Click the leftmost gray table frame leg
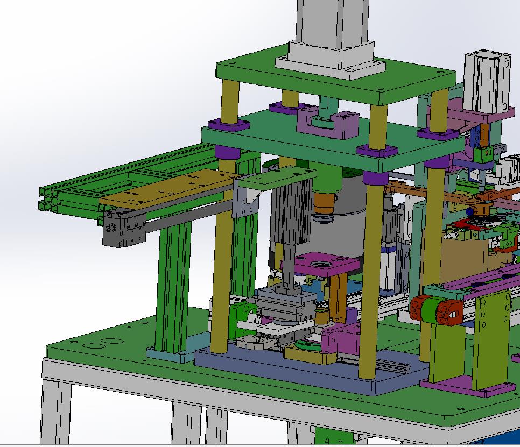Image resolution: width=520 pixels, height=447 pixels. 55,412
